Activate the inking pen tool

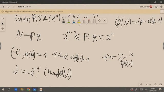click(3, 24)
